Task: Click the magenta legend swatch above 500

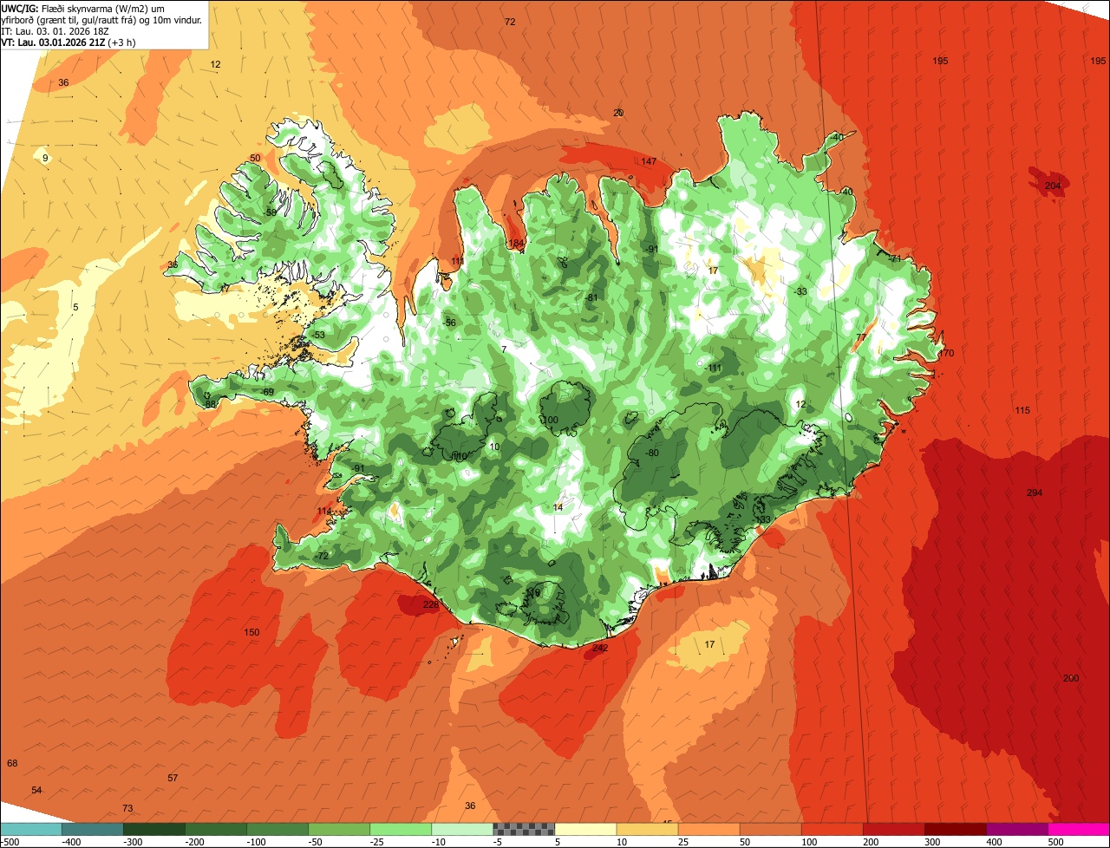Action: pyautogui.click(x=1079, y=829)
